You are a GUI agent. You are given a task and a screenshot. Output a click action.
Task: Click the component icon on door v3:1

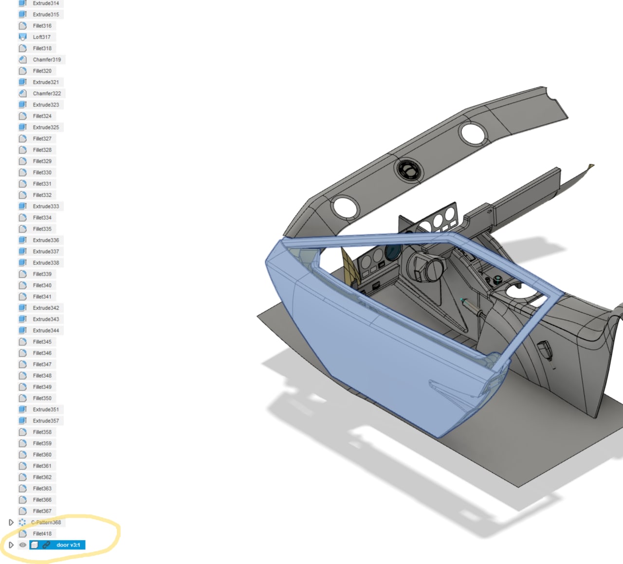click(x=34, y=545)
